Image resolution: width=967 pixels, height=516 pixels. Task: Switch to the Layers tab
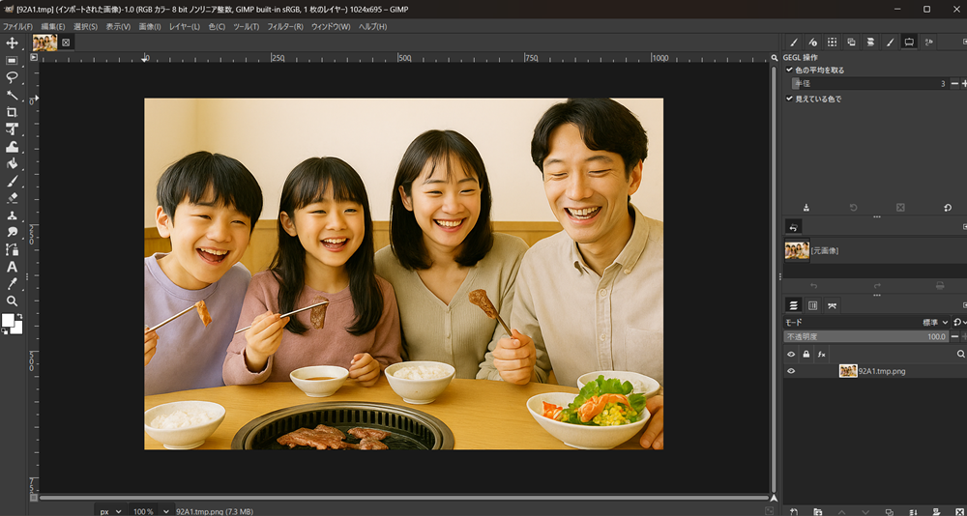[794, 305]
